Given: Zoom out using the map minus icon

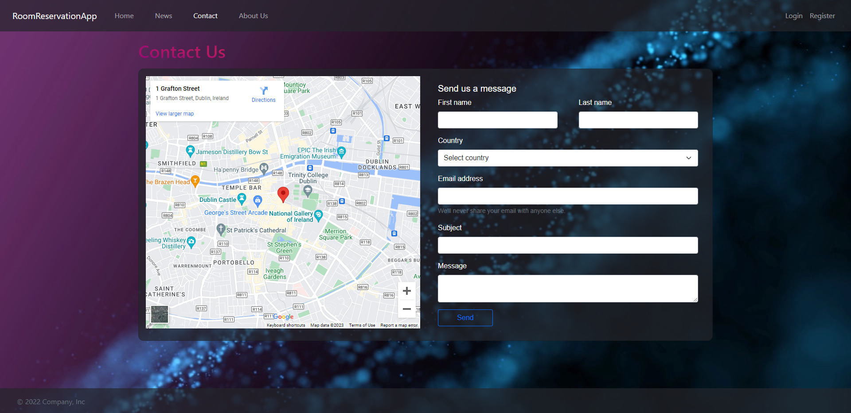Looking at the screenshot, I should (406, 309).
